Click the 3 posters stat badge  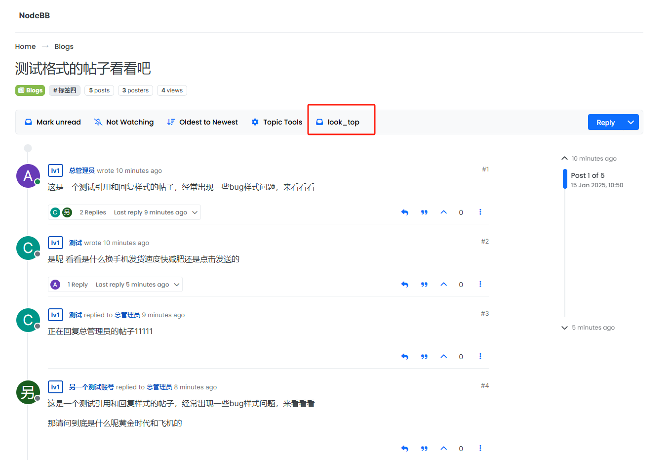(x=135, y=90)
